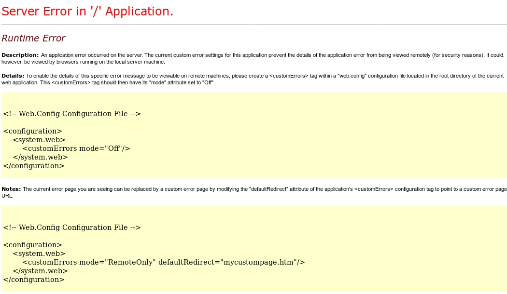Click the bold 'Description:' label
The height and width of the screenshot is (294, 507).
20,55
